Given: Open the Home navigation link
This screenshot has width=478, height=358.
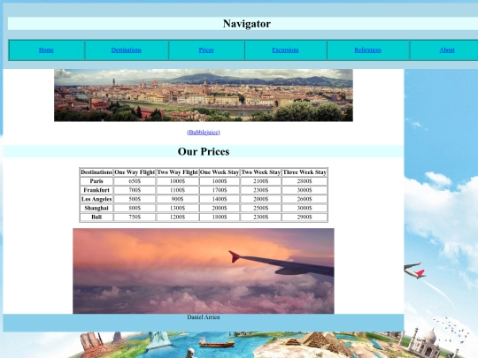Looking at the screenshot, I should click(46, 50).
